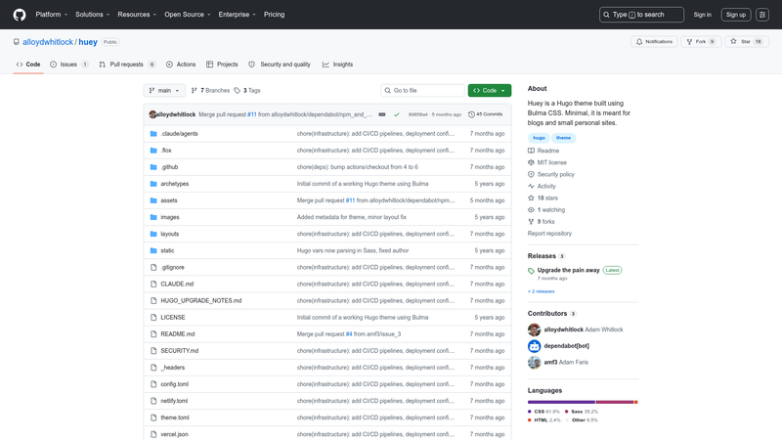Switch to Security and quality tab
Screen dimensions: 782x440
pyautogui.click(x=280, y=65)
